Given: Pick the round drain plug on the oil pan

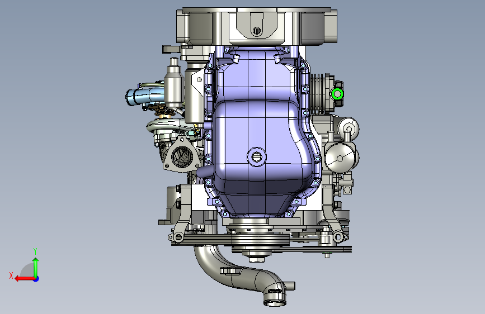Looking at the screenshot, I should (256, 157).
